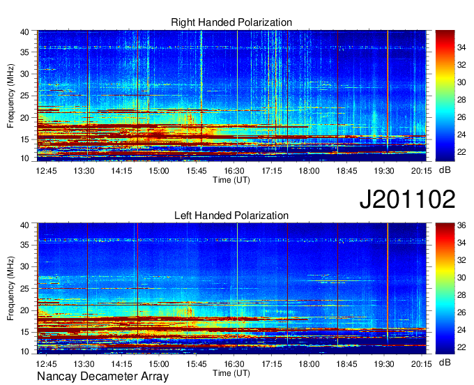Image resolution: width=474 pixels, height=385 pixels.
Task: Click the 25 MHz tick of Left Handed plot
Action: tap(24, 289)
